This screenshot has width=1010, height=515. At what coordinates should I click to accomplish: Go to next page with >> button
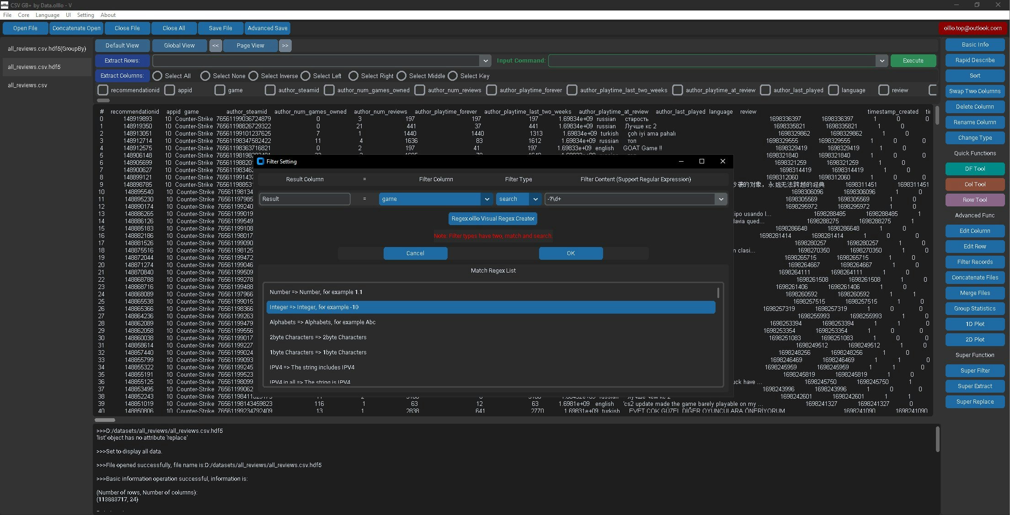285,46
